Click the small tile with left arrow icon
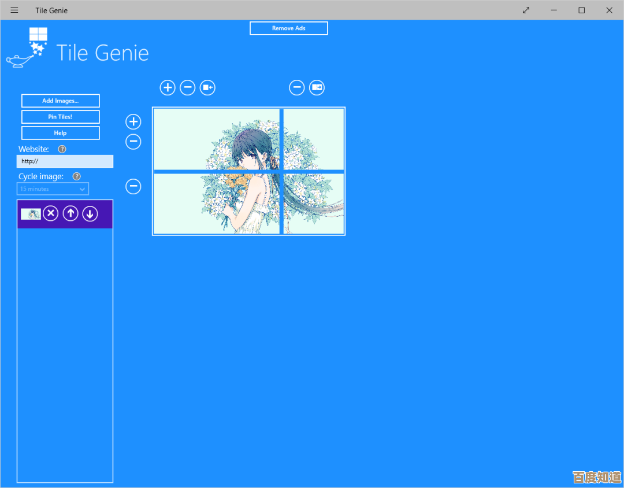Viewport: 624px width, 488px height. [x=207, y=88]
